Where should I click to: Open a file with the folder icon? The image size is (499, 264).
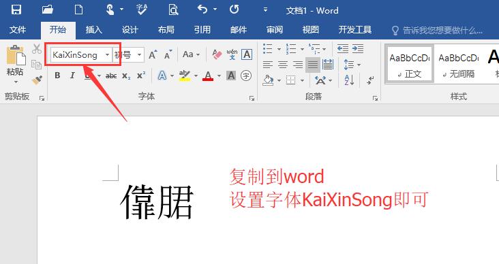click(x=47, y=10)
